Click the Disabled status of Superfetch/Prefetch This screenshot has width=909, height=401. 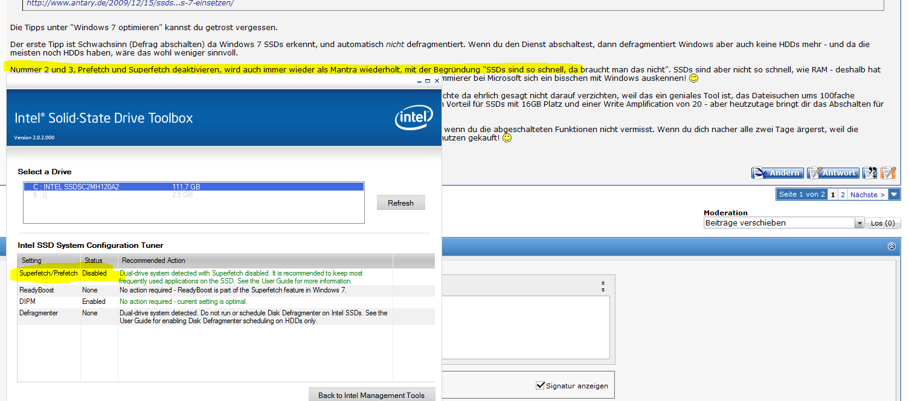94,273
